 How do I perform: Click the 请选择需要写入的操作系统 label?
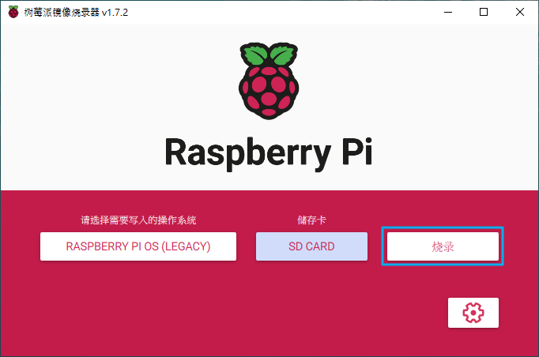pos(138,220)
